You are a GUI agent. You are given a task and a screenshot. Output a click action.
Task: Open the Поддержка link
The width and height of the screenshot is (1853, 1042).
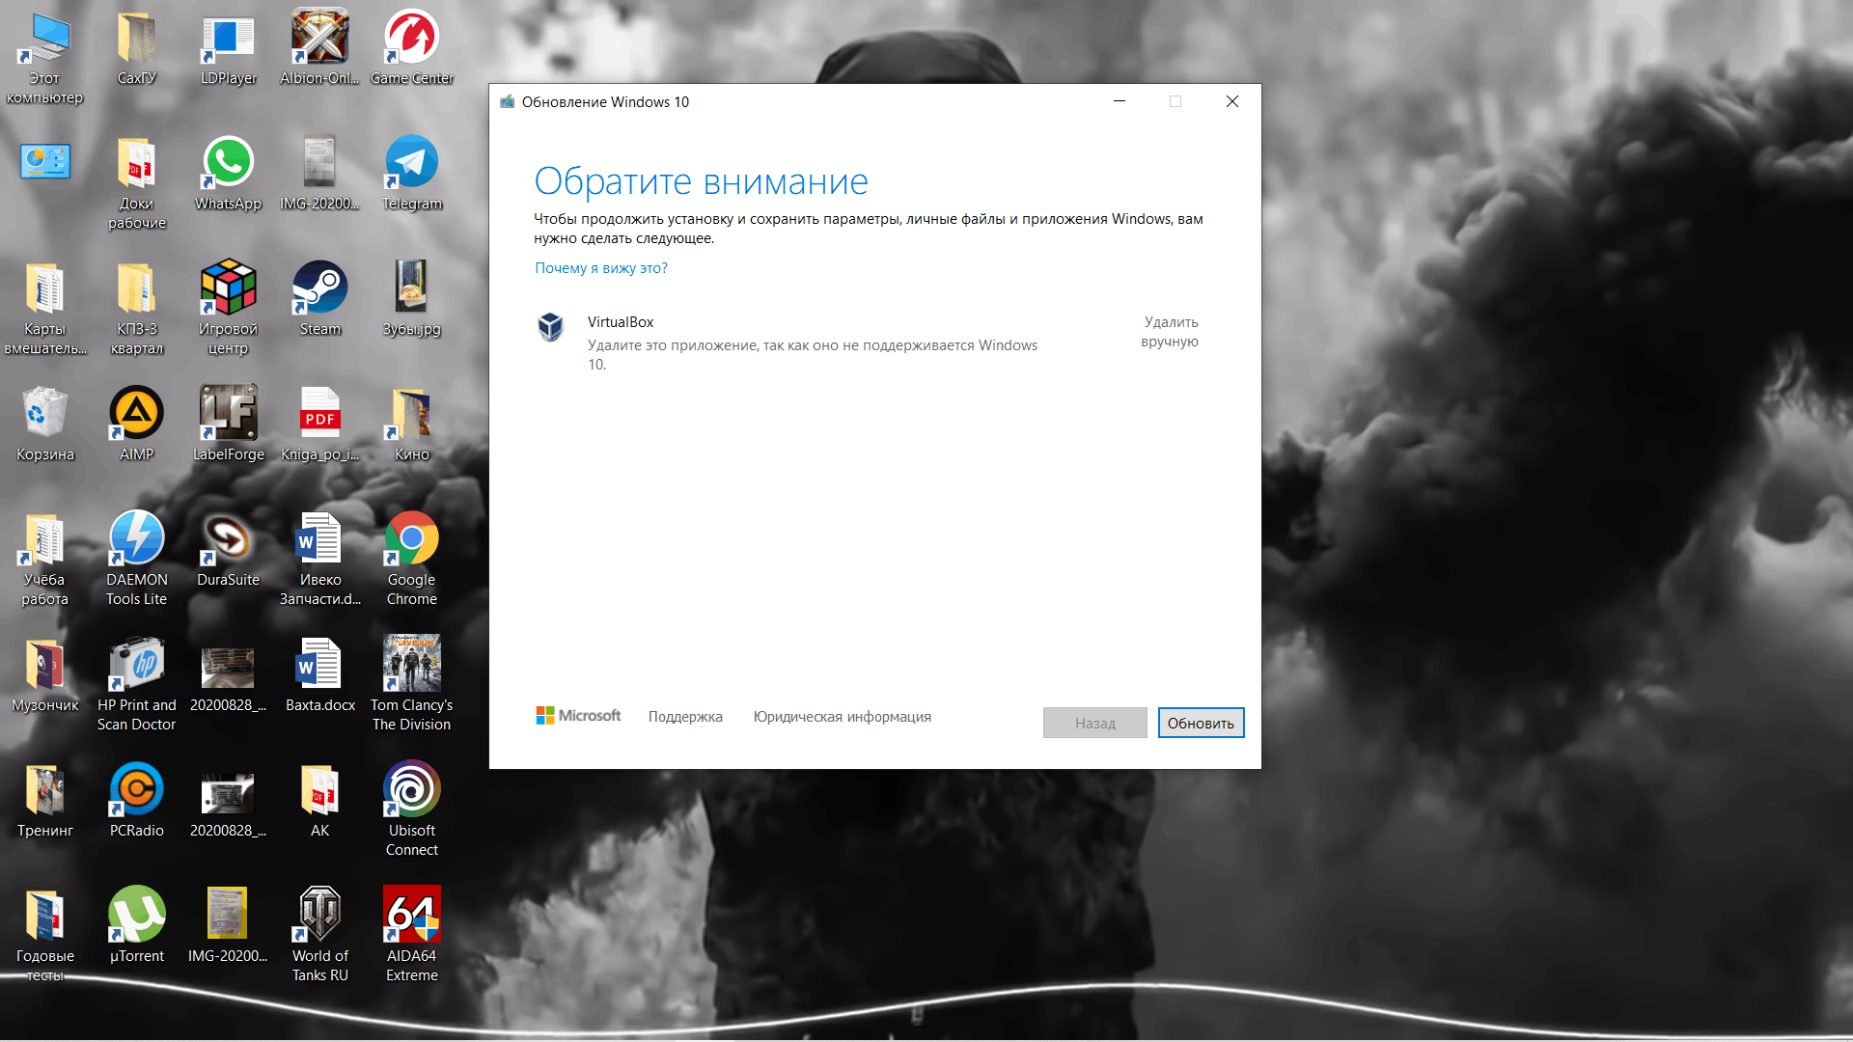(x=685, y=716)
